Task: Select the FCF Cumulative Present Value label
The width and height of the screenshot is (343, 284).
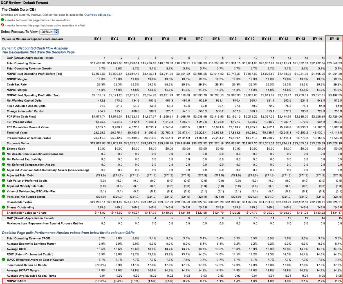Action: (x=28, y=127)
